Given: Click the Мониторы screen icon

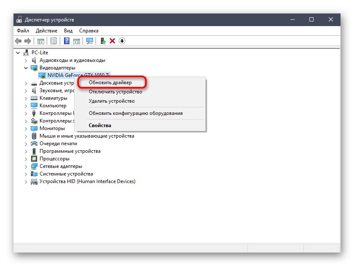Looking at the screenshot, I should point(34,128).
